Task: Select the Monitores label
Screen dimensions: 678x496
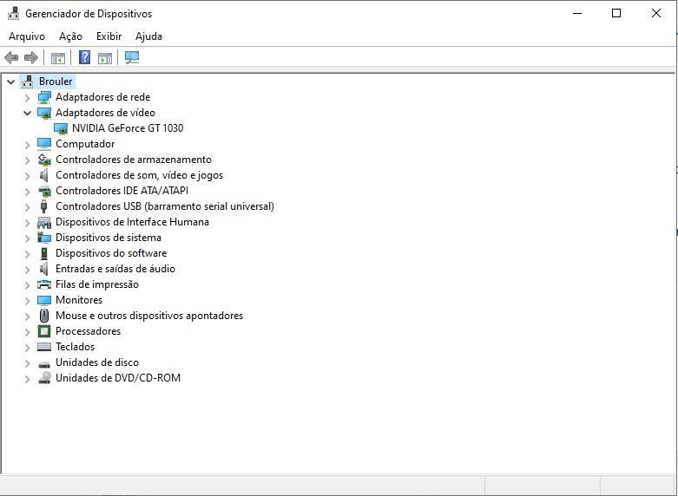Action: (x=79, y=300)
